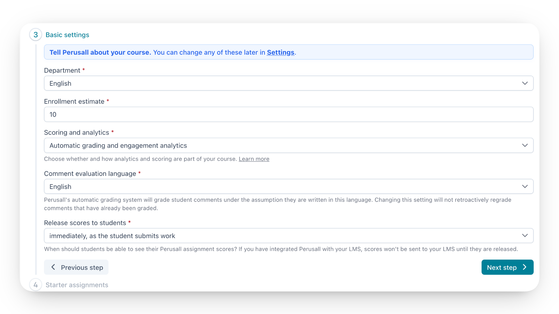Open the Scoring and analytics dropdown

tap(289, 145)
